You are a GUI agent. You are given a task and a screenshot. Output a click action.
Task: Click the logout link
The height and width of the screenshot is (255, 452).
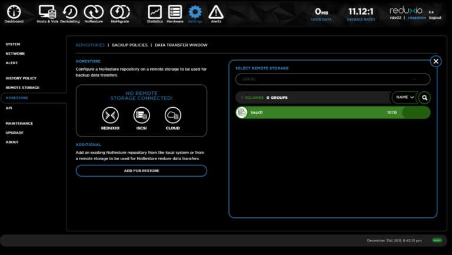(435, 18)
